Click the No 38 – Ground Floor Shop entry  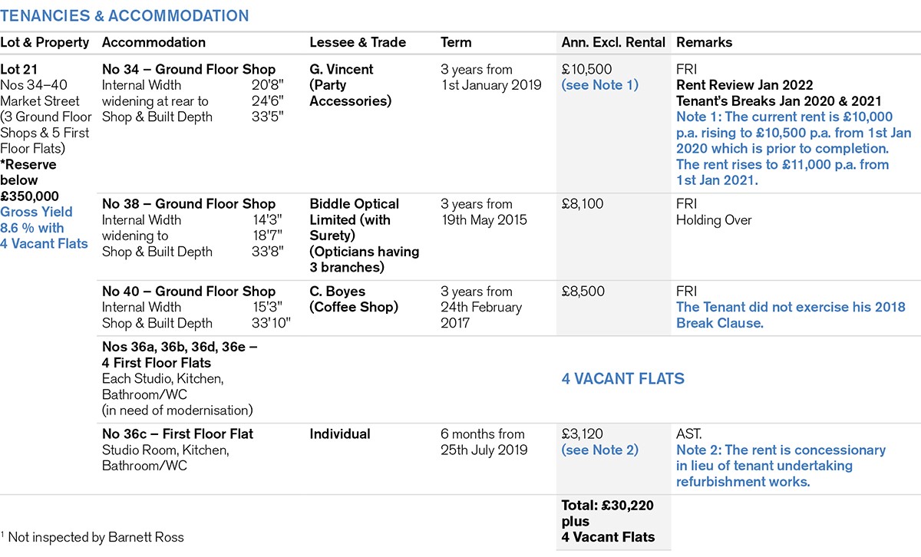[x=189, y=203]
